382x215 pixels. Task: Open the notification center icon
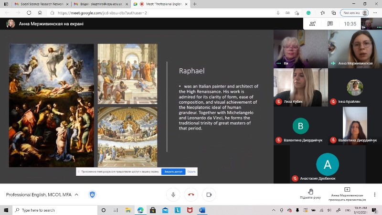[x=374, y=210]
